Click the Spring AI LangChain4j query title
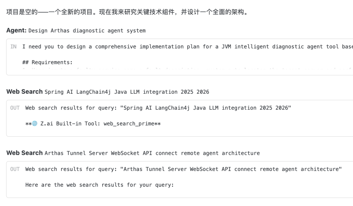353x206 pixels. click(x=127, y=92)
